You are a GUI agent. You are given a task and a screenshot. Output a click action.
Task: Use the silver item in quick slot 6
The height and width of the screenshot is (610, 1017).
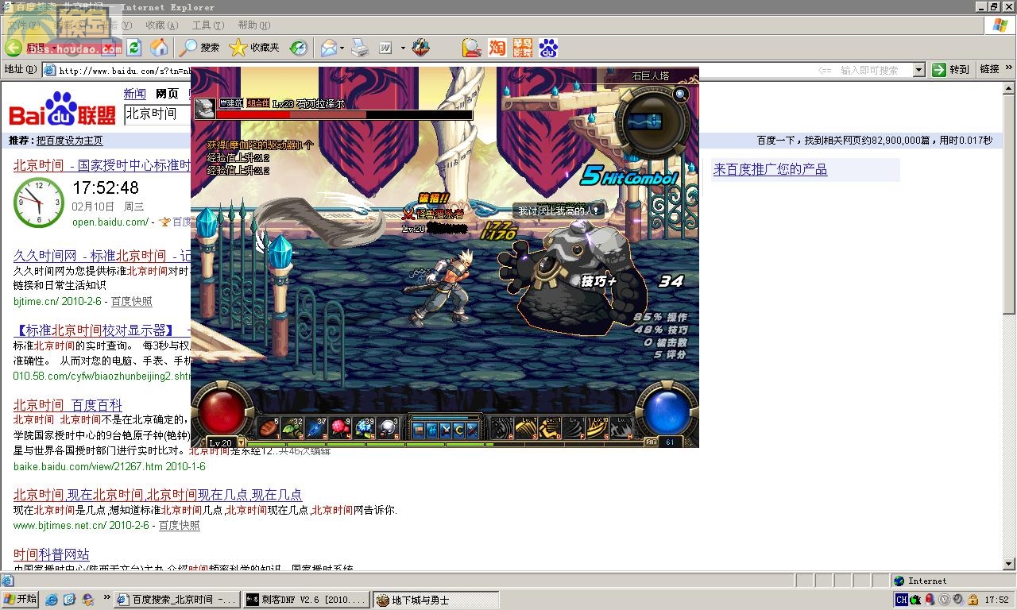coord(388,428)
